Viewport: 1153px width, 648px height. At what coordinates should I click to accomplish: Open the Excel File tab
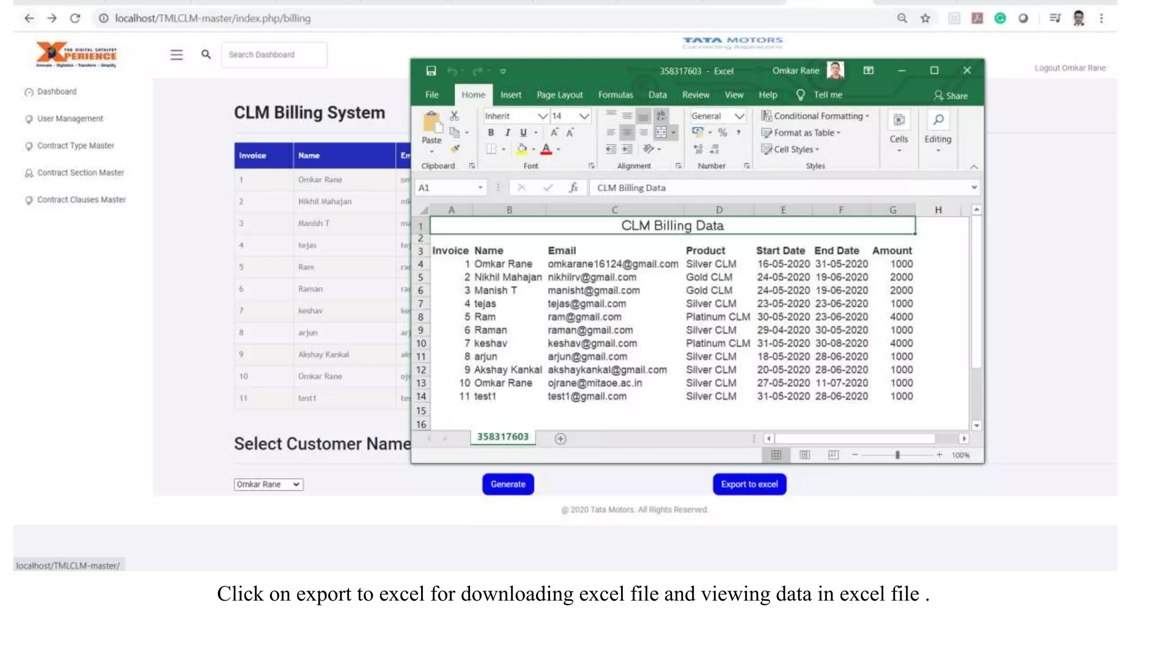[x=432, y=94]
